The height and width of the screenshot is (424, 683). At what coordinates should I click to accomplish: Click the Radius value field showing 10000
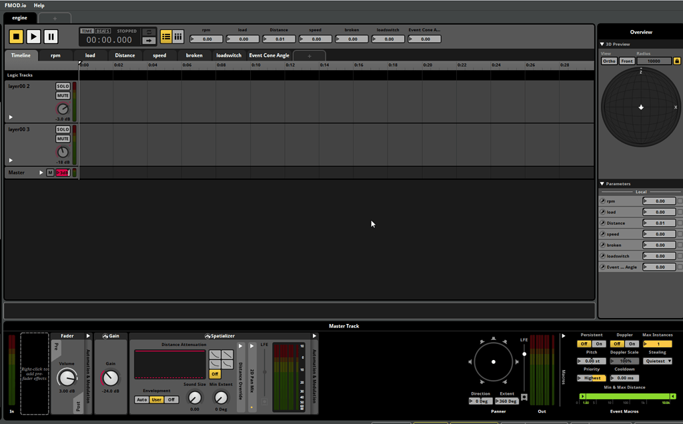654,61
